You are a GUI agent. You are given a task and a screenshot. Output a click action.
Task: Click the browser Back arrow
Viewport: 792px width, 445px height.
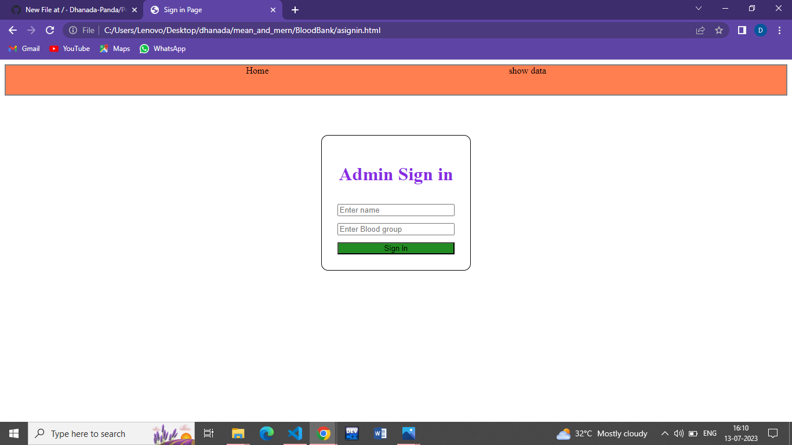point(13,30)
